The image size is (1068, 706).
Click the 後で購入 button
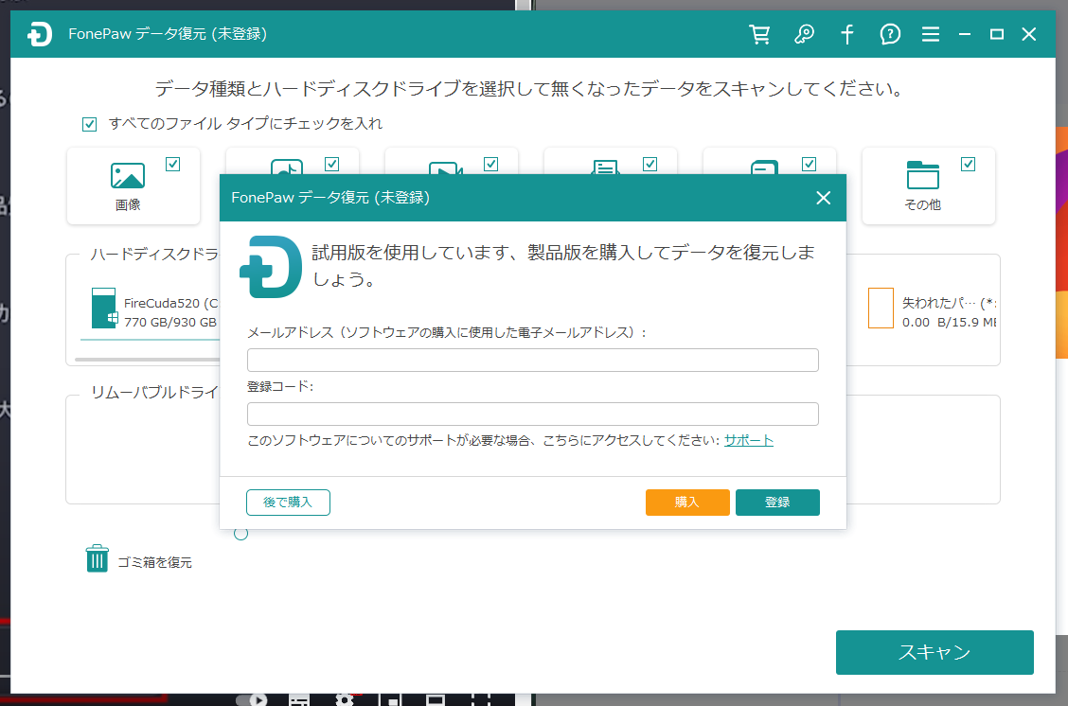[x=288, y=503]
